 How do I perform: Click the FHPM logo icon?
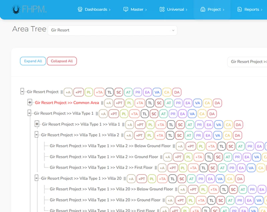click(x=16, y=9)
